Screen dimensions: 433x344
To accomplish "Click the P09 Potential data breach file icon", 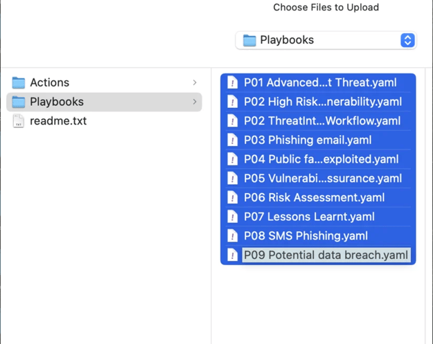I will click(x=232, y=255).
